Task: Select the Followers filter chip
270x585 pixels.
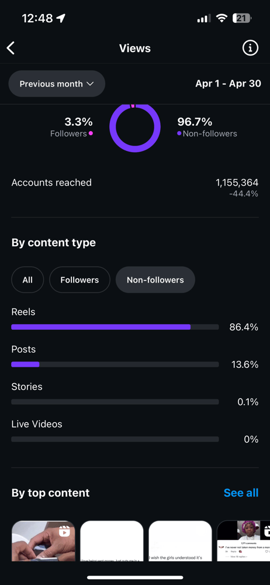Action: tap(80, 280)
